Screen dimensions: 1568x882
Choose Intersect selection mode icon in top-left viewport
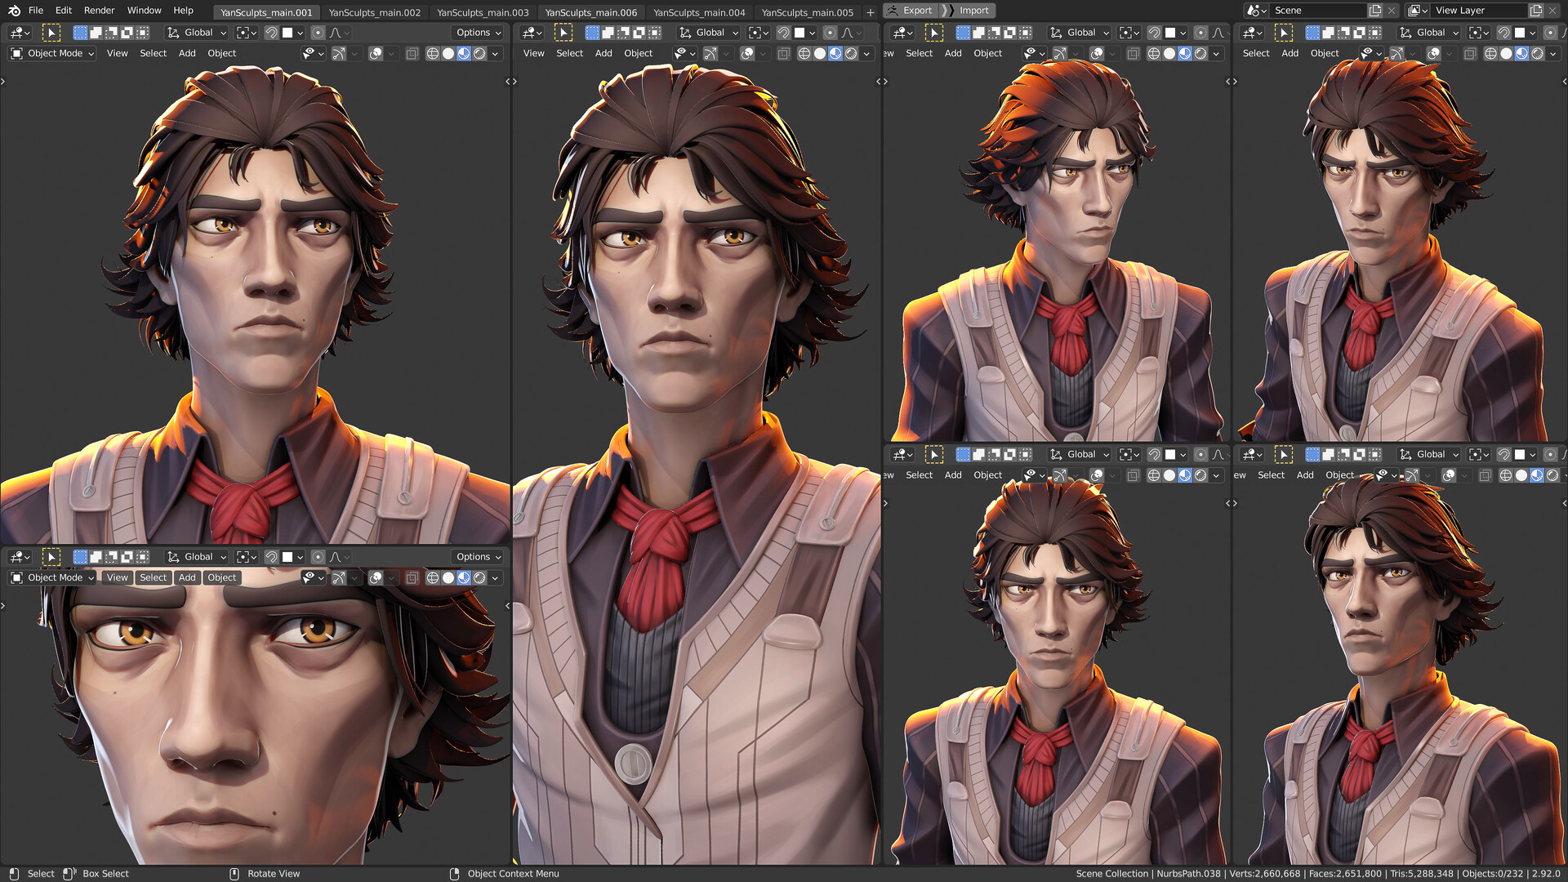(142, 33)
